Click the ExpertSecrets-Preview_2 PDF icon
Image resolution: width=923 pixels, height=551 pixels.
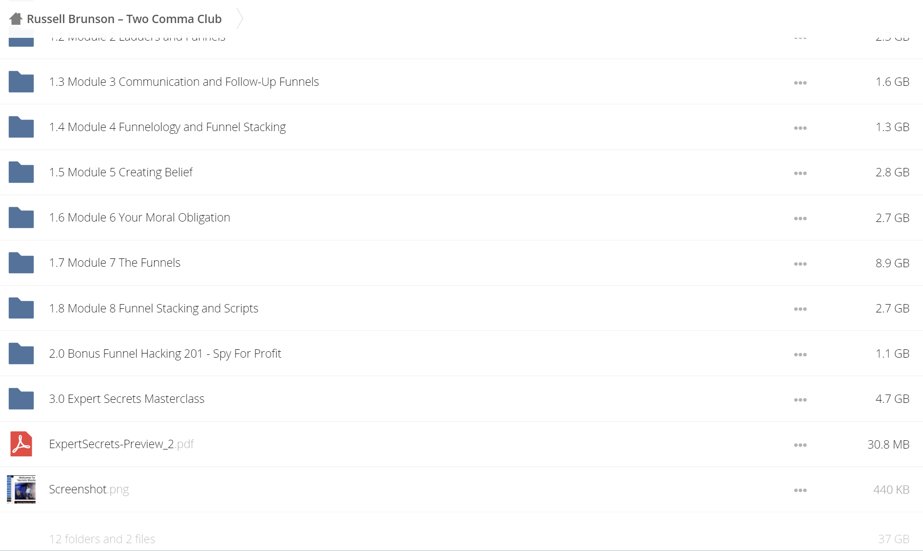click(x=21, y=444)
